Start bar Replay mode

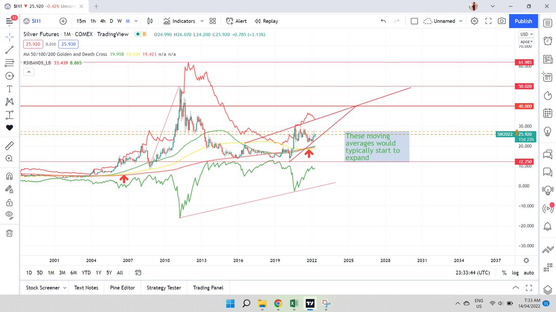266,21
